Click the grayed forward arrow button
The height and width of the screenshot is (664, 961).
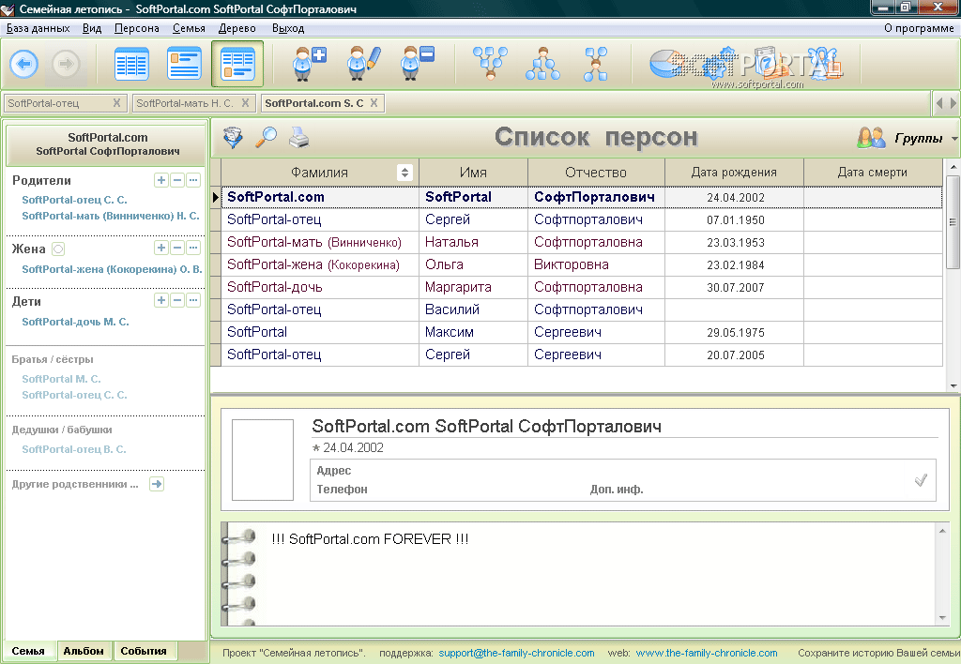[x=66, y=64]
